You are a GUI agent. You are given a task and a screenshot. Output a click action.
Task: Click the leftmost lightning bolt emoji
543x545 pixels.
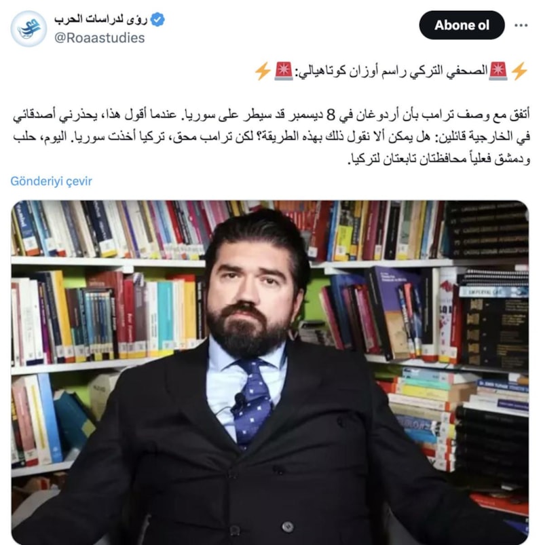(x=263, y=71)
